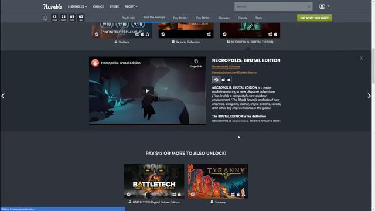Image resolution: width=375 pixels, height=211 pixels.
Task: Click the Windows icon on BATTLETECH thumbnail
Action: (x=174, y=195)
